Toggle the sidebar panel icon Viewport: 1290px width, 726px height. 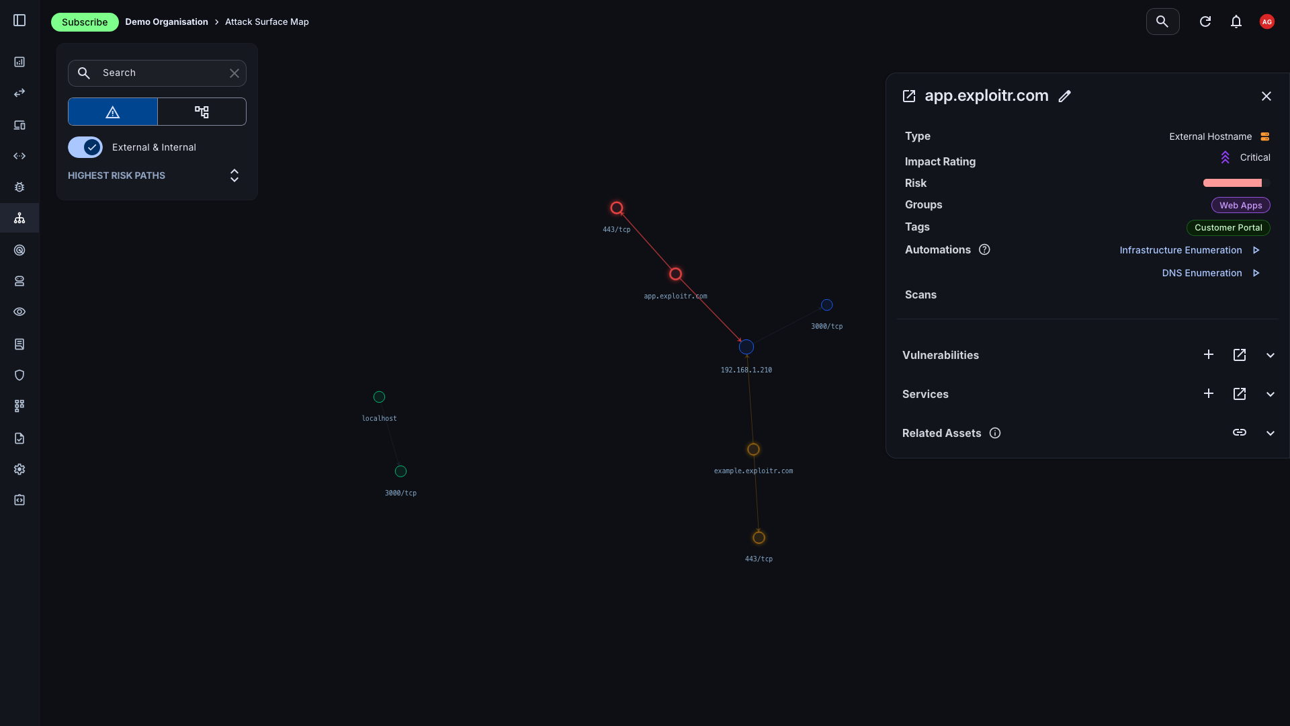coord(19,21)
